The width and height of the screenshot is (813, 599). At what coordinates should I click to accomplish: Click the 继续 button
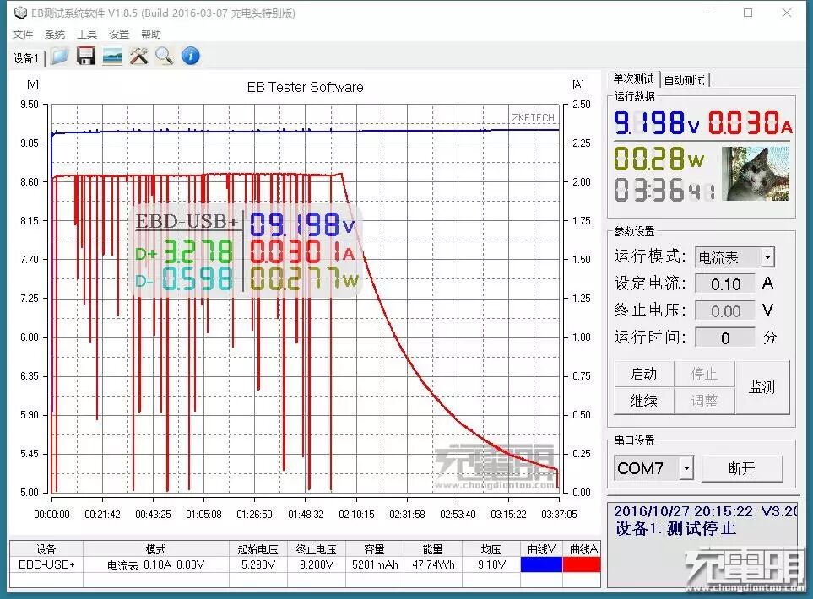click(x=643, y=401)
